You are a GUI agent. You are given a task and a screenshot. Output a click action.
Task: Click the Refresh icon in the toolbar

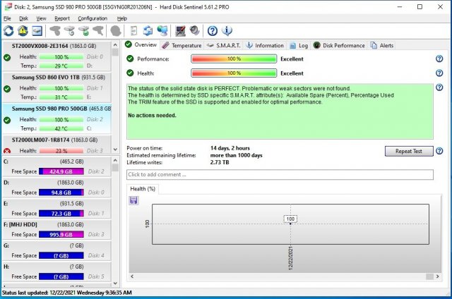pos(8,31)
